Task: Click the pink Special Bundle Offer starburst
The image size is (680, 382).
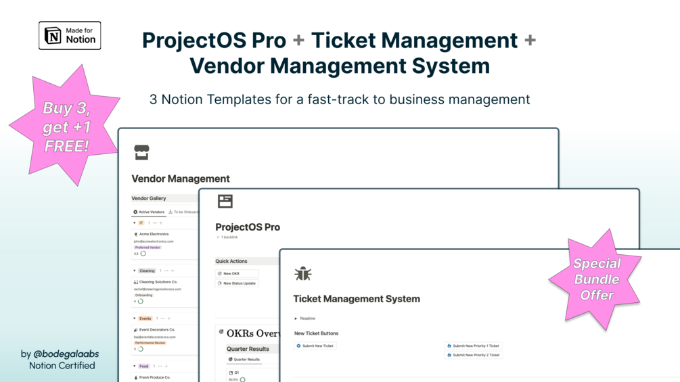Action: 595,279
